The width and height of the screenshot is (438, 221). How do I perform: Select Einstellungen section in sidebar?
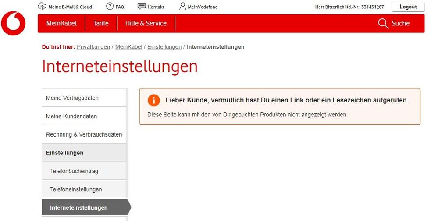[84, 153]
